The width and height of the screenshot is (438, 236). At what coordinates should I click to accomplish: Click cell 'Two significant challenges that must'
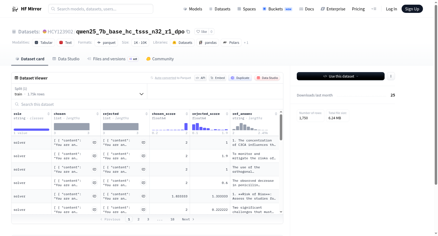point(254,210)
